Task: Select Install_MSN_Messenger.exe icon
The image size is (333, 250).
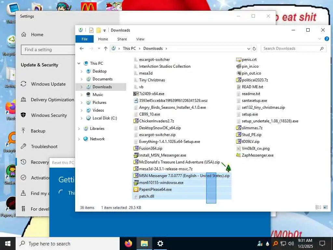Action: 136,155
